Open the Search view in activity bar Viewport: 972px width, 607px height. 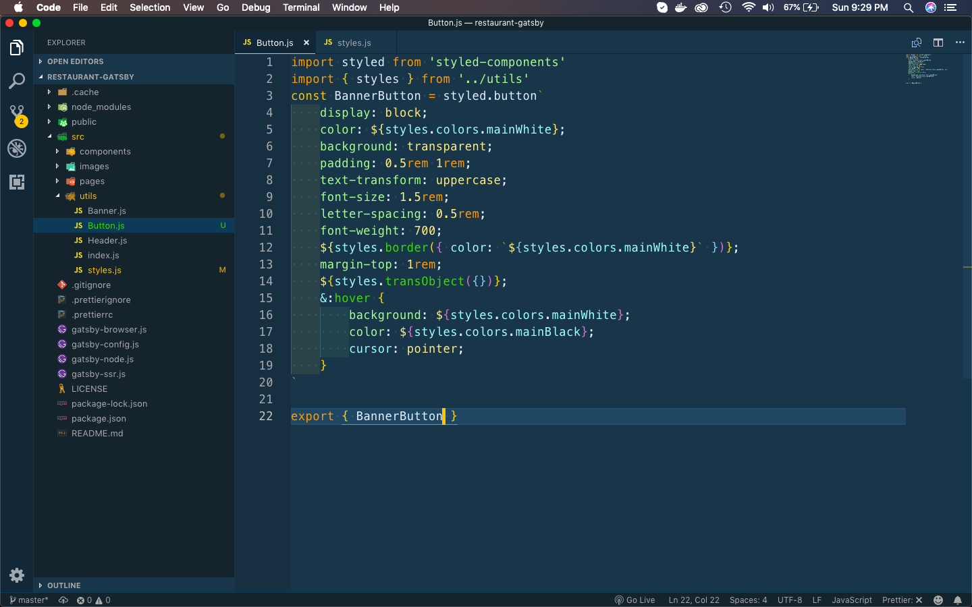point(17,82)
